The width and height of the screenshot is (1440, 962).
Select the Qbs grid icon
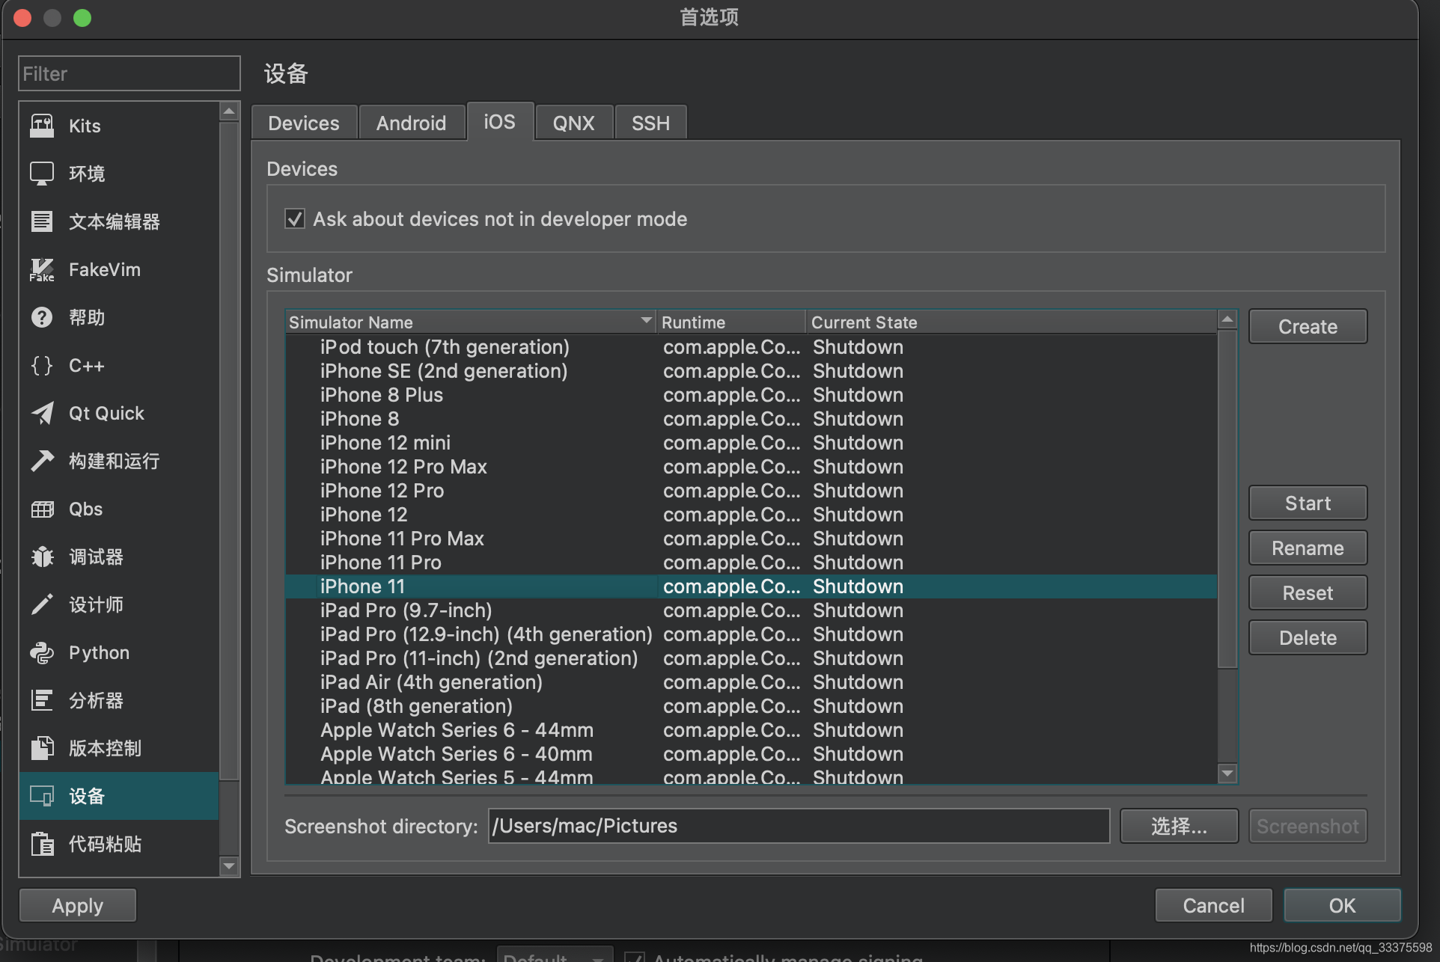pos(42,509)
